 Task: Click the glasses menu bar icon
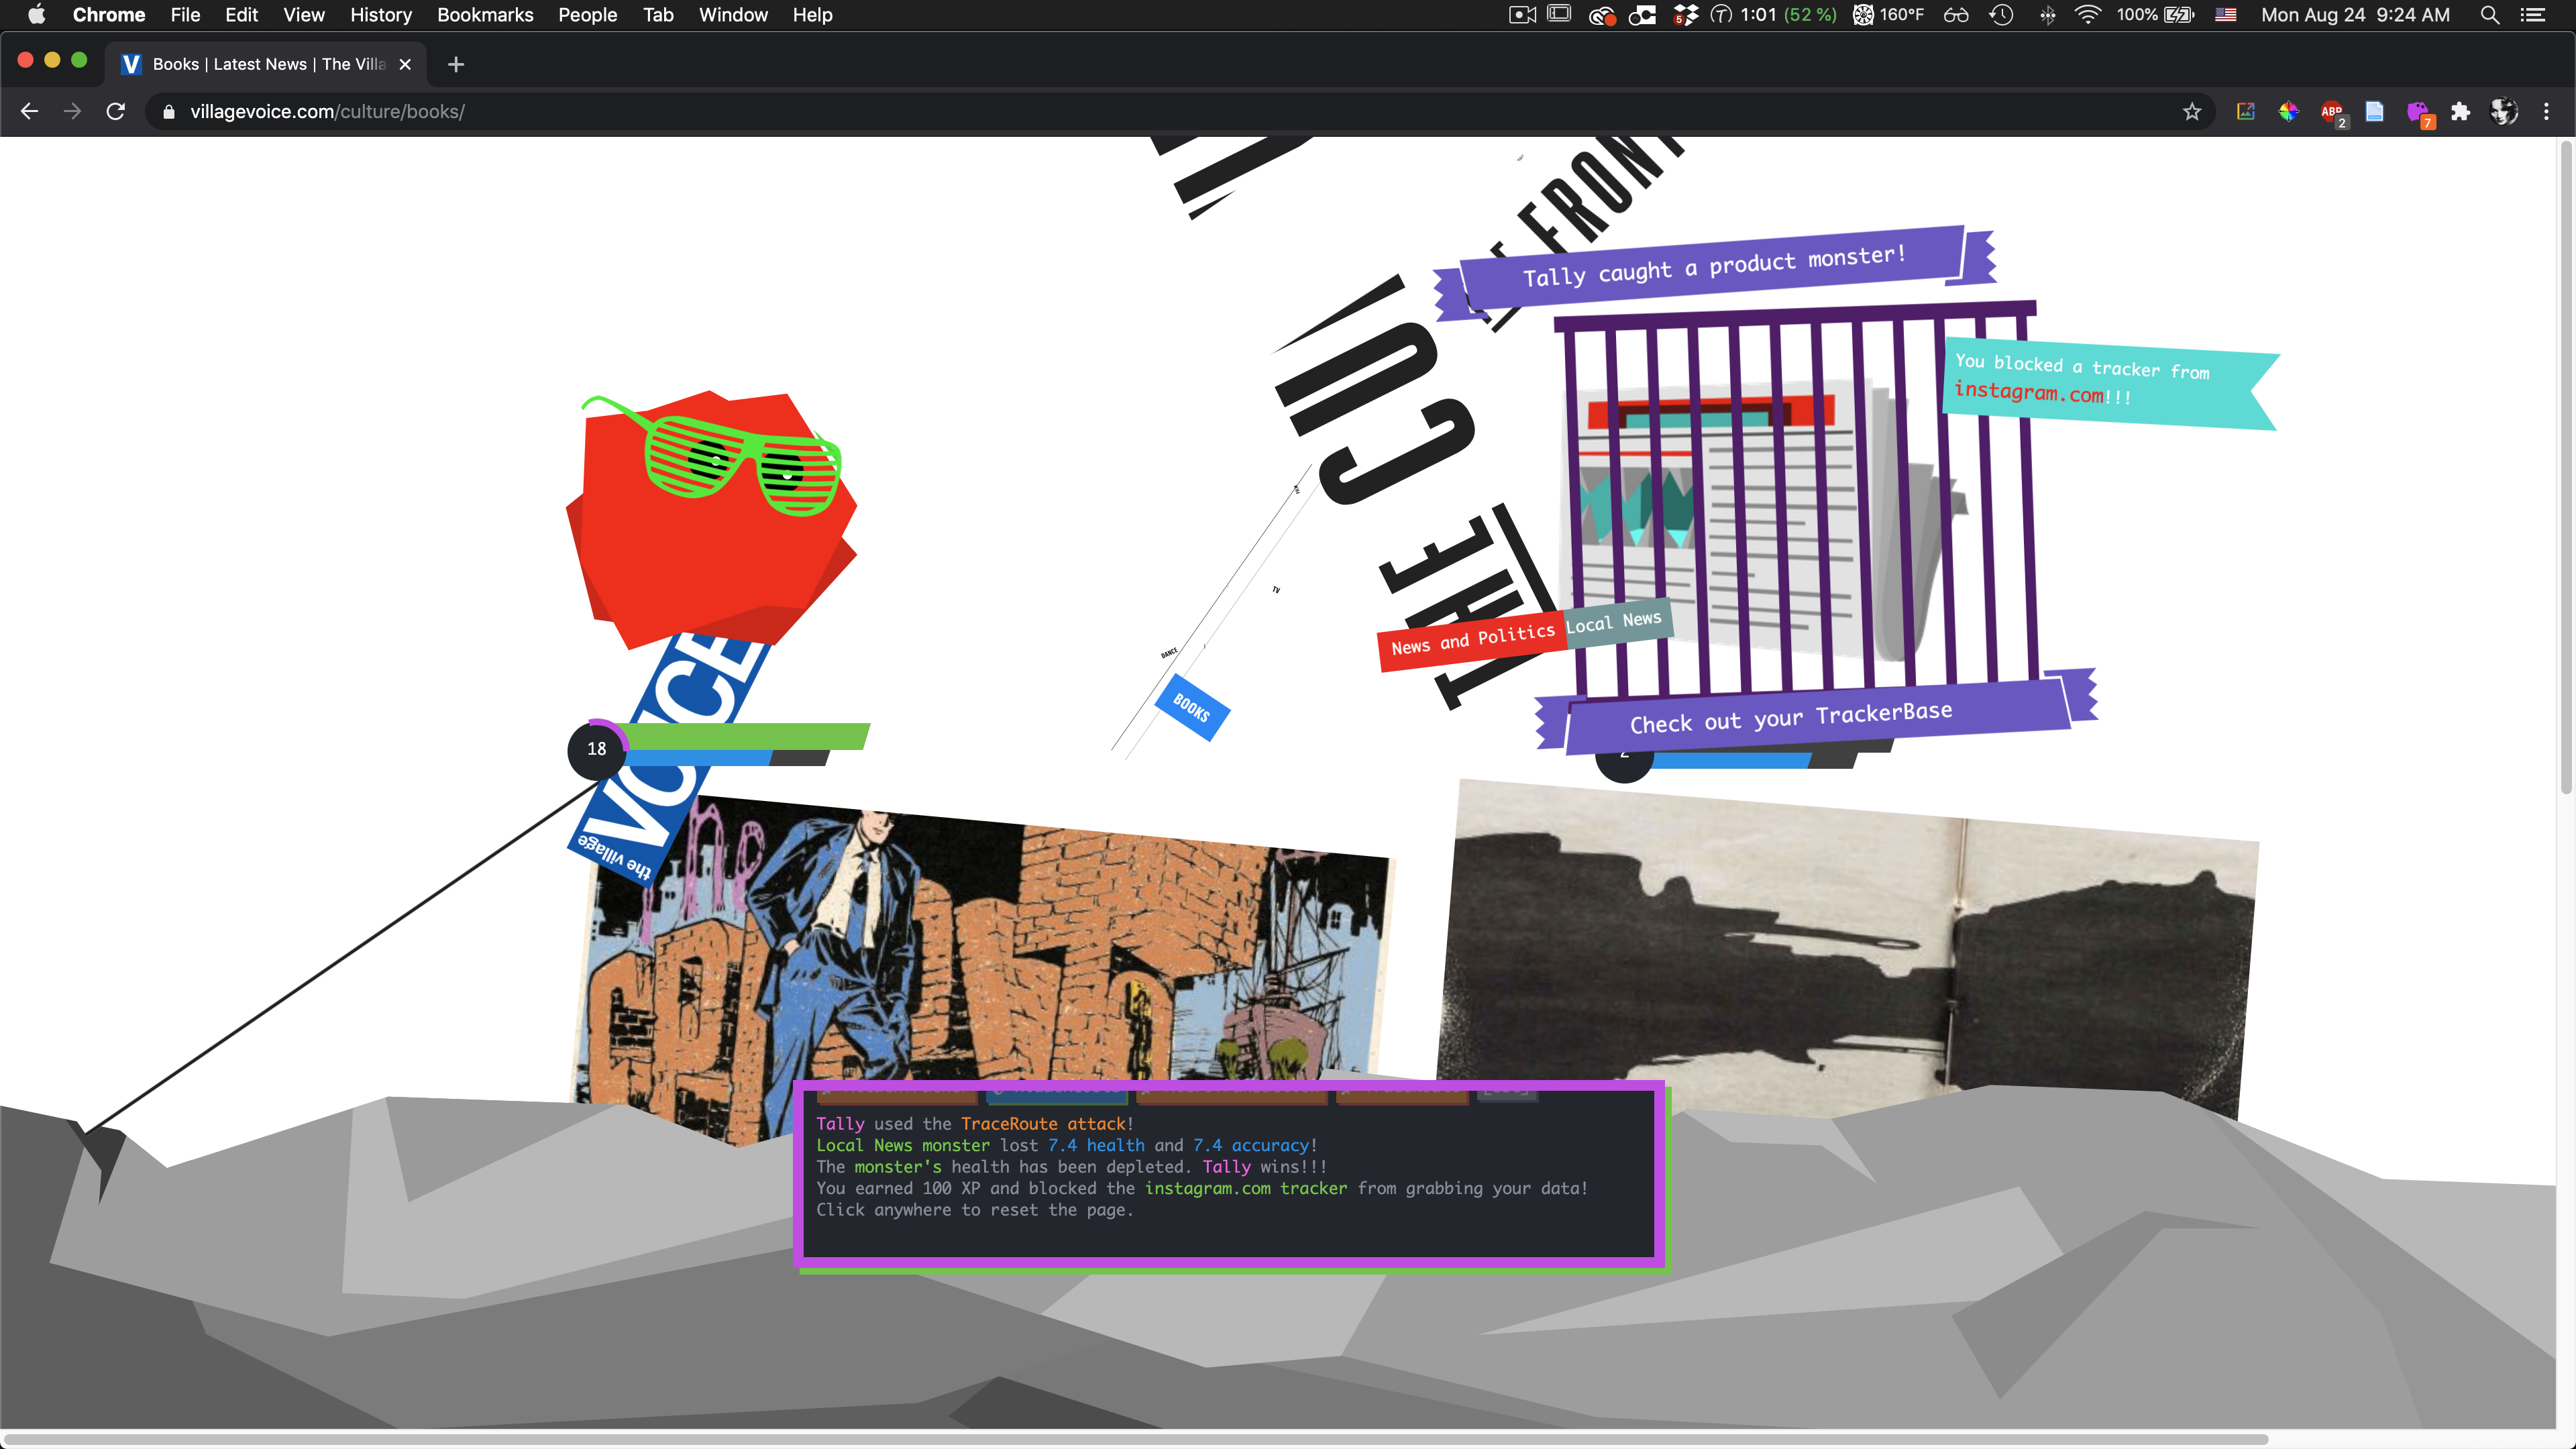coord(1956,14)
